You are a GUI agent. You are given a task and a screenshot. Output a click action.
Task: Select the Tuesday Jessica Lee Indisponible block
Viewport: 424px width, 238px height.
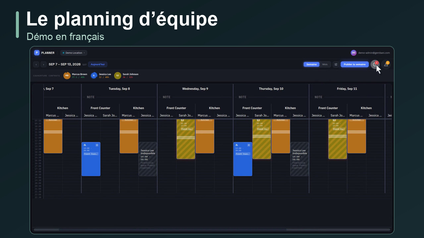[148, 159]
